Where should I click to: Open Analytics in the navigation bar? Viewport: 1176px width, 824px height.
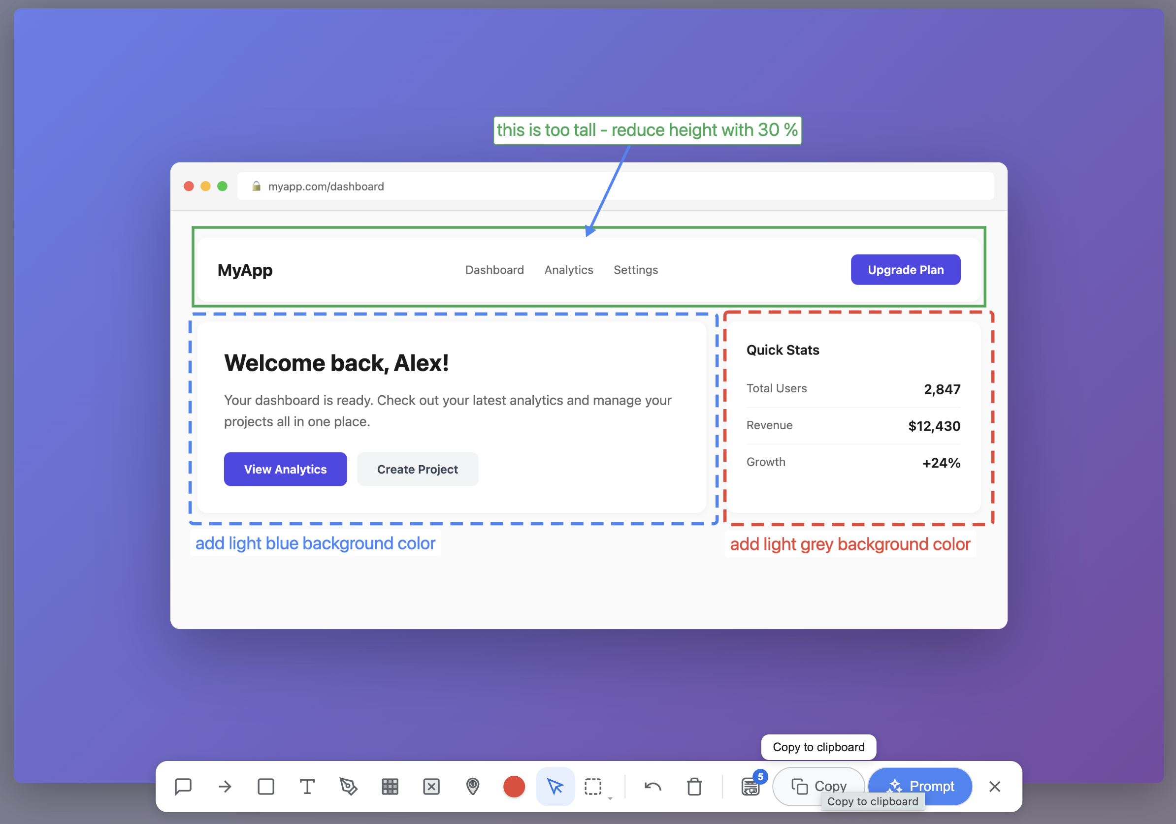coord(568,270)
